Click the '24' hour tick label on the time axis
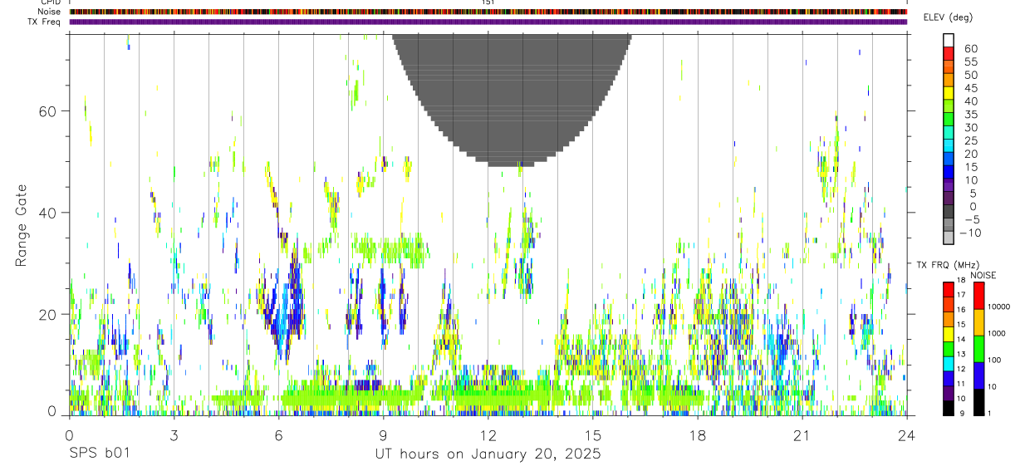 [x=906, y=434]
